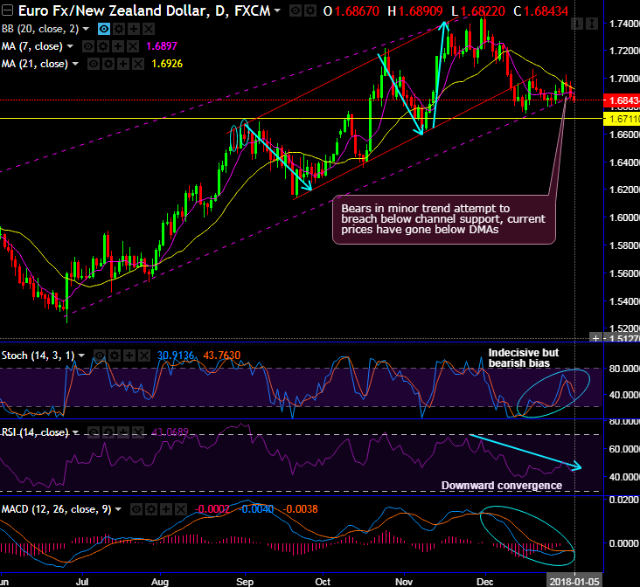
Task: Click the MACD value -0.0038
Action: tap(300, 509)
